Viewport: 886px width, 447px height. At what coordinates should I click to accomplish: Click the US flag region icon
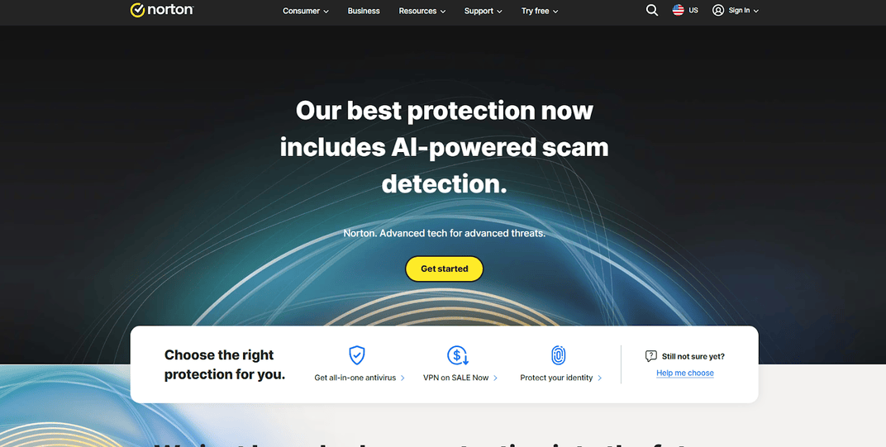[x=678, y=10]
